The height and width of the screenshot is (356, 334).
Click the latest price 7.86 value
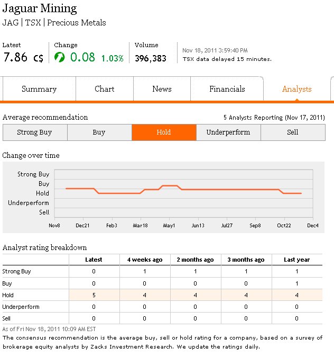16,57
